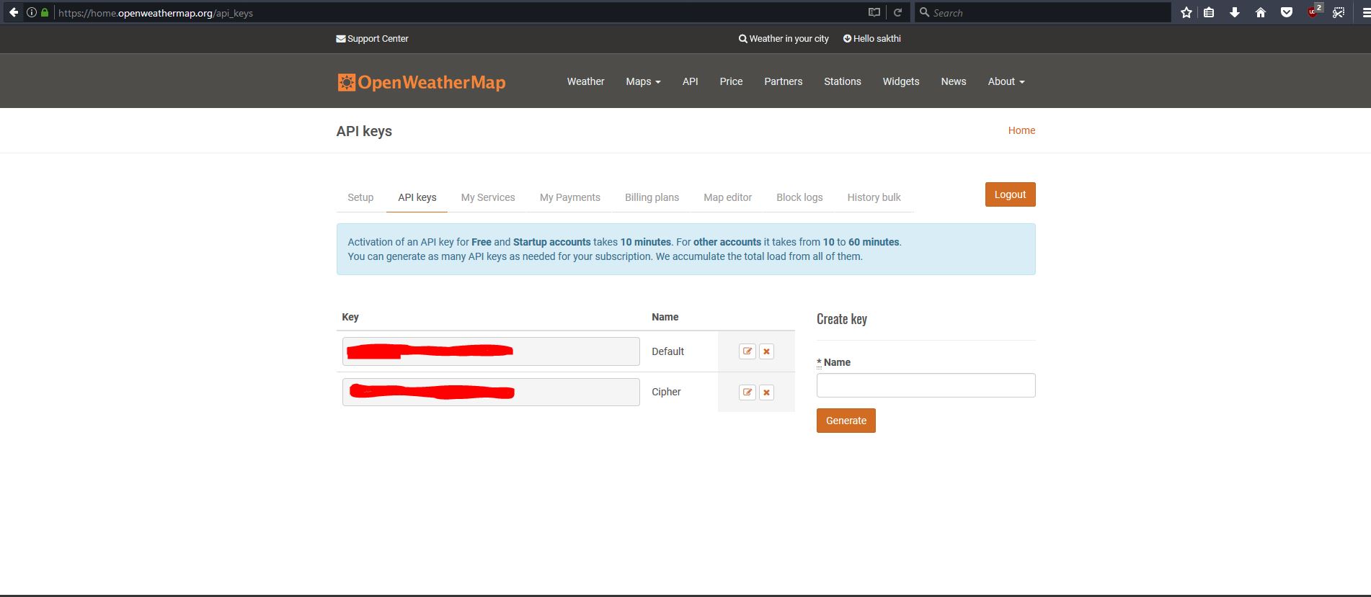Click the Cipher key value field
This screenshot has height=597, width=1371.
[x=491, y=392]
